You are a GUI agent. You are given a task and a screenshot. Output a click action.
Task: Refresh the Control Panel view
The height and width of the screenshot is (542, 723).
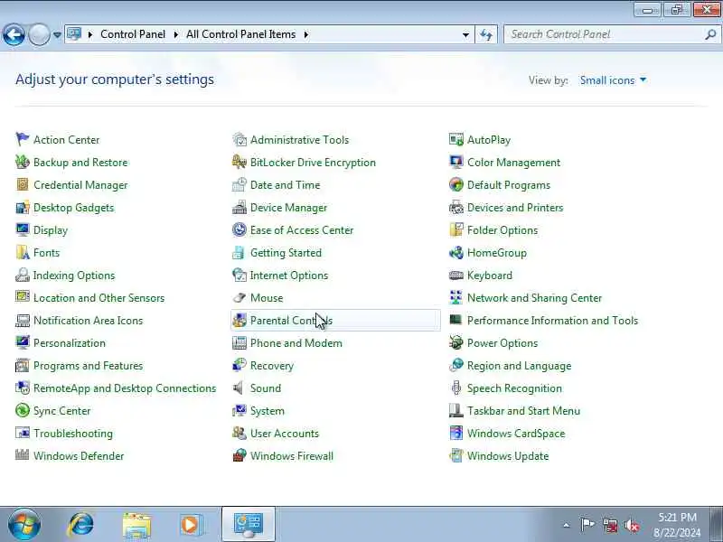[x=486, y=34]
